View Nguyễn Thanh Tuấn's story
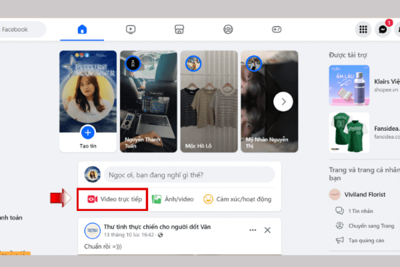This screenshot has width=400, height=267. tap(149, 101)
